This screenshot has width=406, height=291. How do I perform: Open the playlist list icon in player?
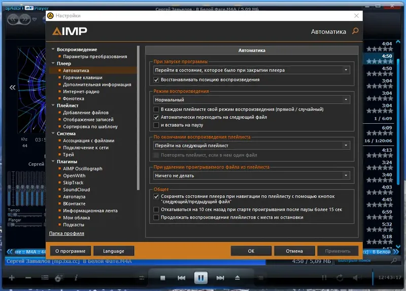(45, 278)
